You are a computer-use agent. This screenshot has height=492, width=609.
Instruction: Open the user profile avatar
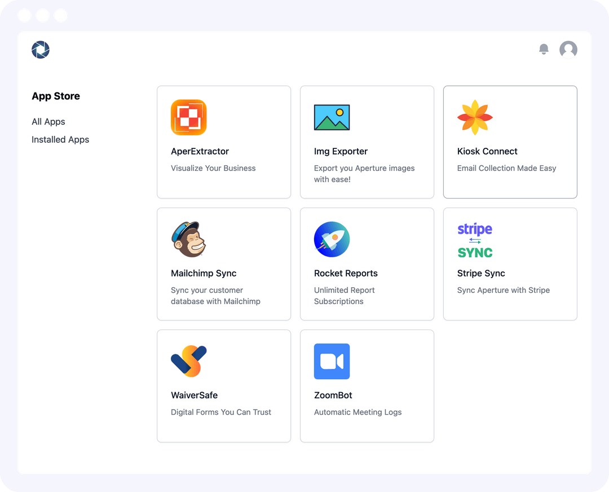[568, 50]
